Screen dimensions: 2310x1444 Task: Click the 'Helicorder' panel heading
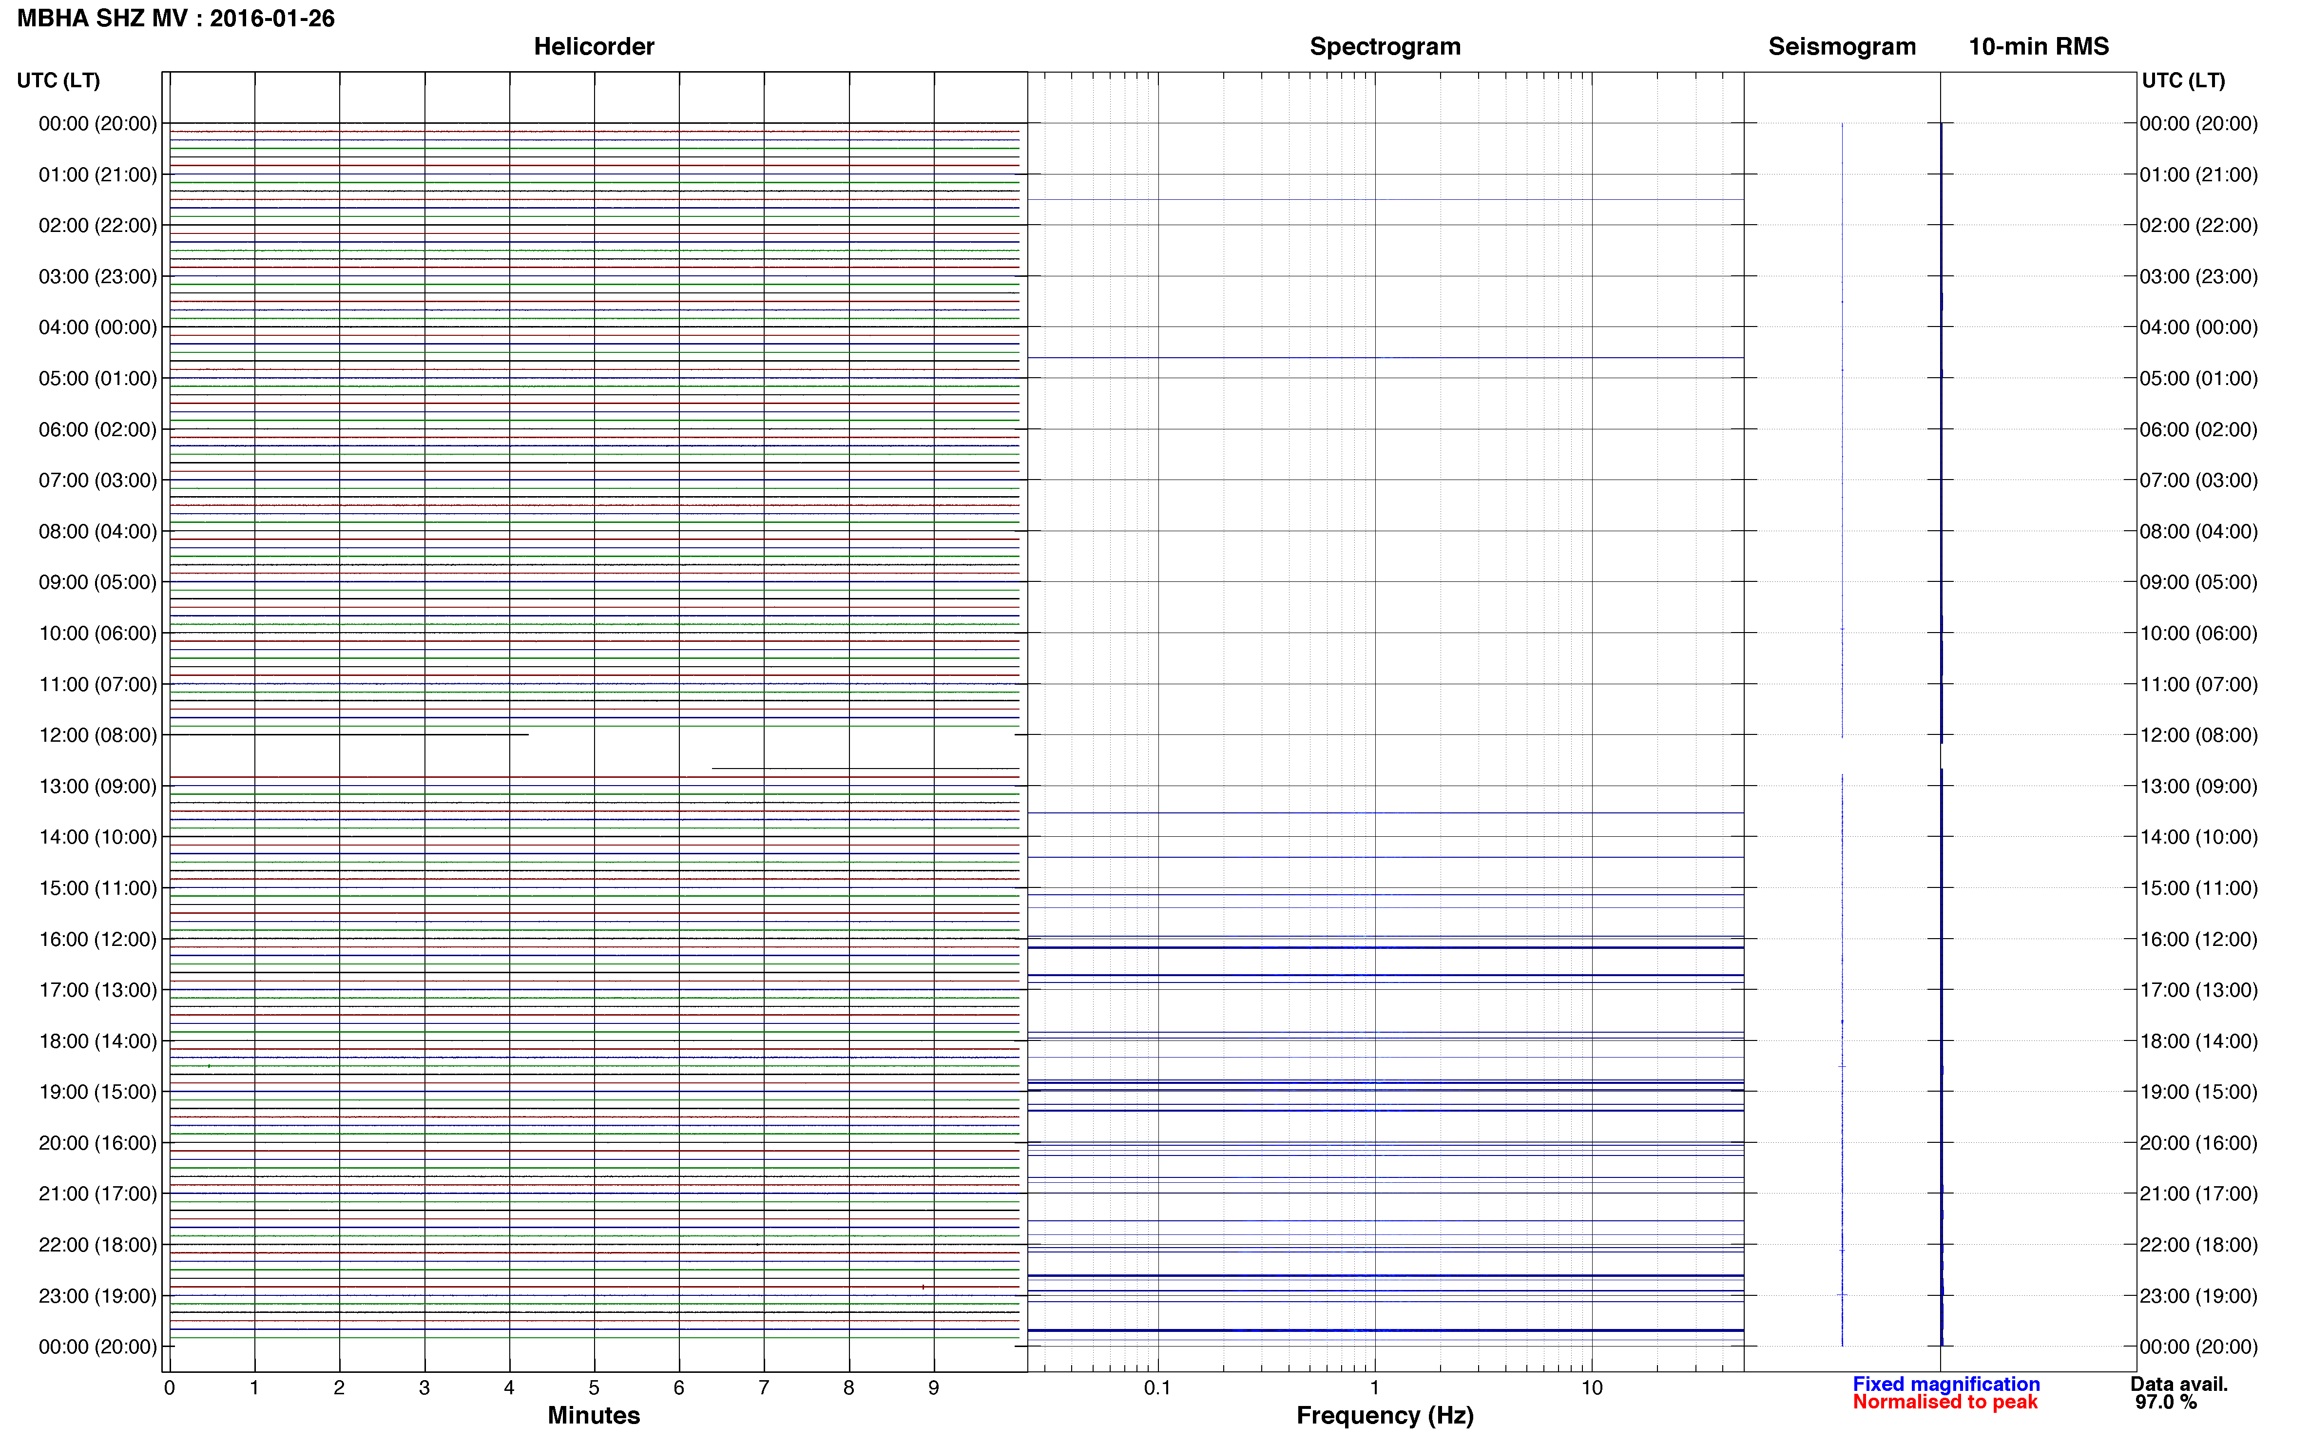click(x=594, y=47)
